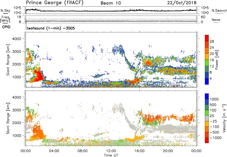Click the red top segment of the Power colorbar
This screenshot has height=157, width=227.
tap(207, 38)
